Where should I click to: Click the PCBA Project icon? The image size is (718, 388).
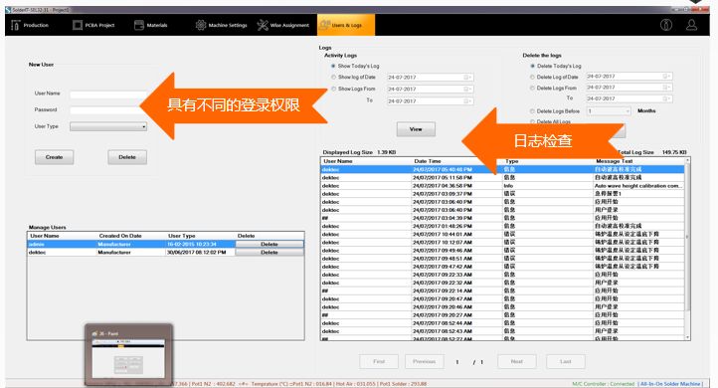click(78, 25)
